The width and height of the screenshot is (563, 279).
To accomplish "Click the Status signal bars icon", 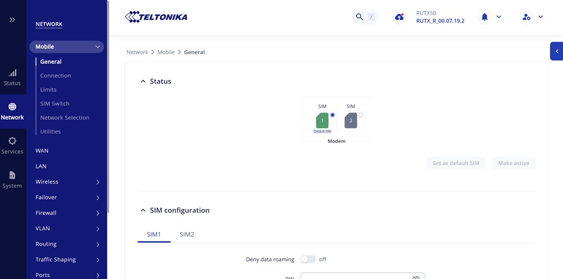I will 12,73.
